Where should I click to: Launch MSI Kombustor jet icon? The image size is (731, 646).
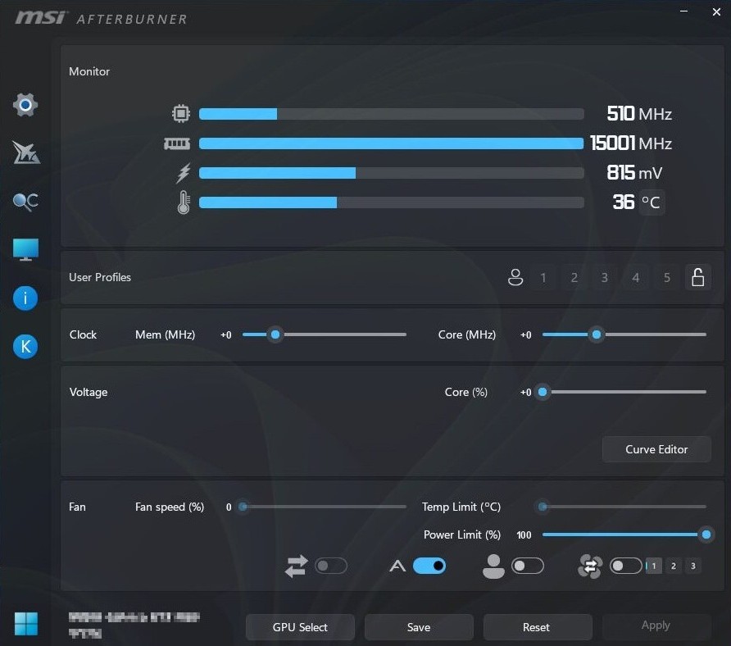tap(26, 152)
